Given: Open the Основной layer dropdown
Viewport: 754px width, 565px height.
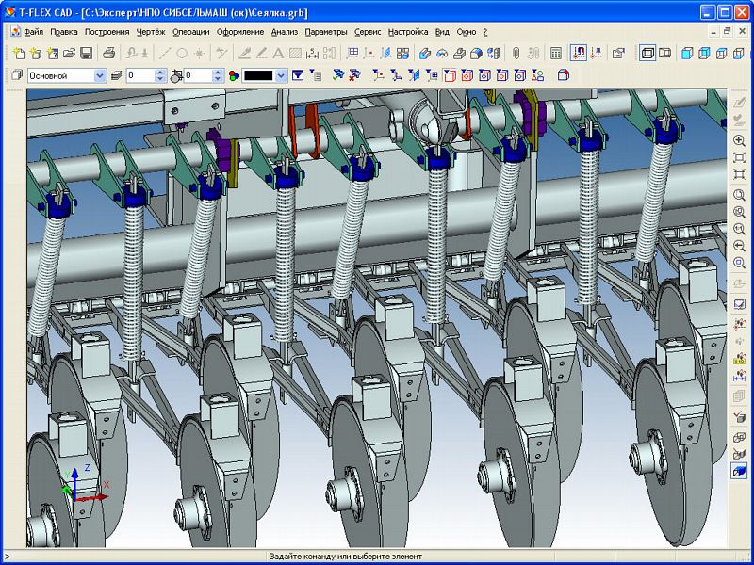Looking at the screenshot, I should (100, 75).
